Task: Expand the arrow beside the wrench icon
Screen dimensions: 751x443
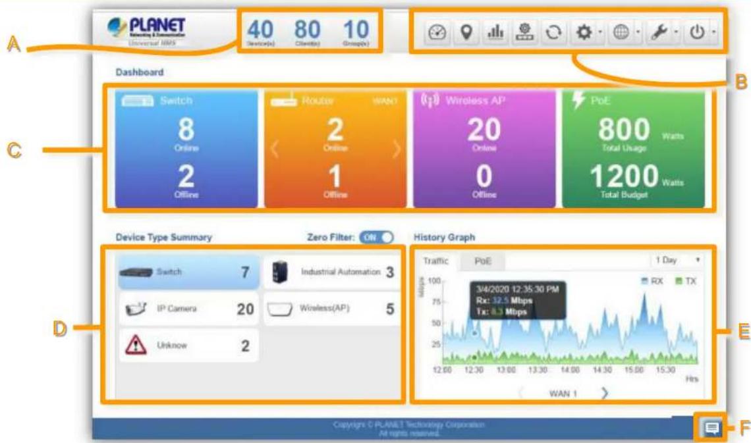Action: pos(676,32)
